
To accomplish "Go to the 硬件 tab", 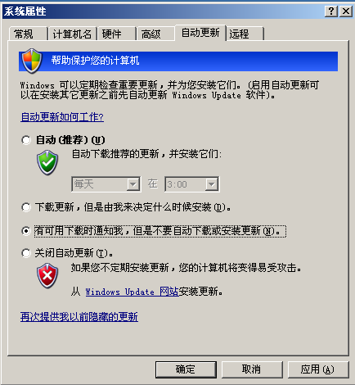I will point(117,34).
